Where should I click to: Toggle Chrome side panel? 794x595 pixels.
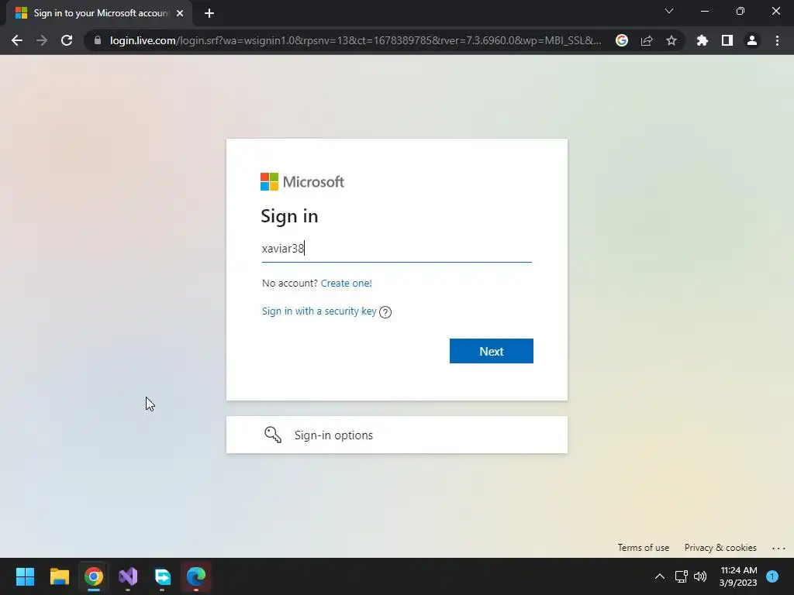click(727, 40)
